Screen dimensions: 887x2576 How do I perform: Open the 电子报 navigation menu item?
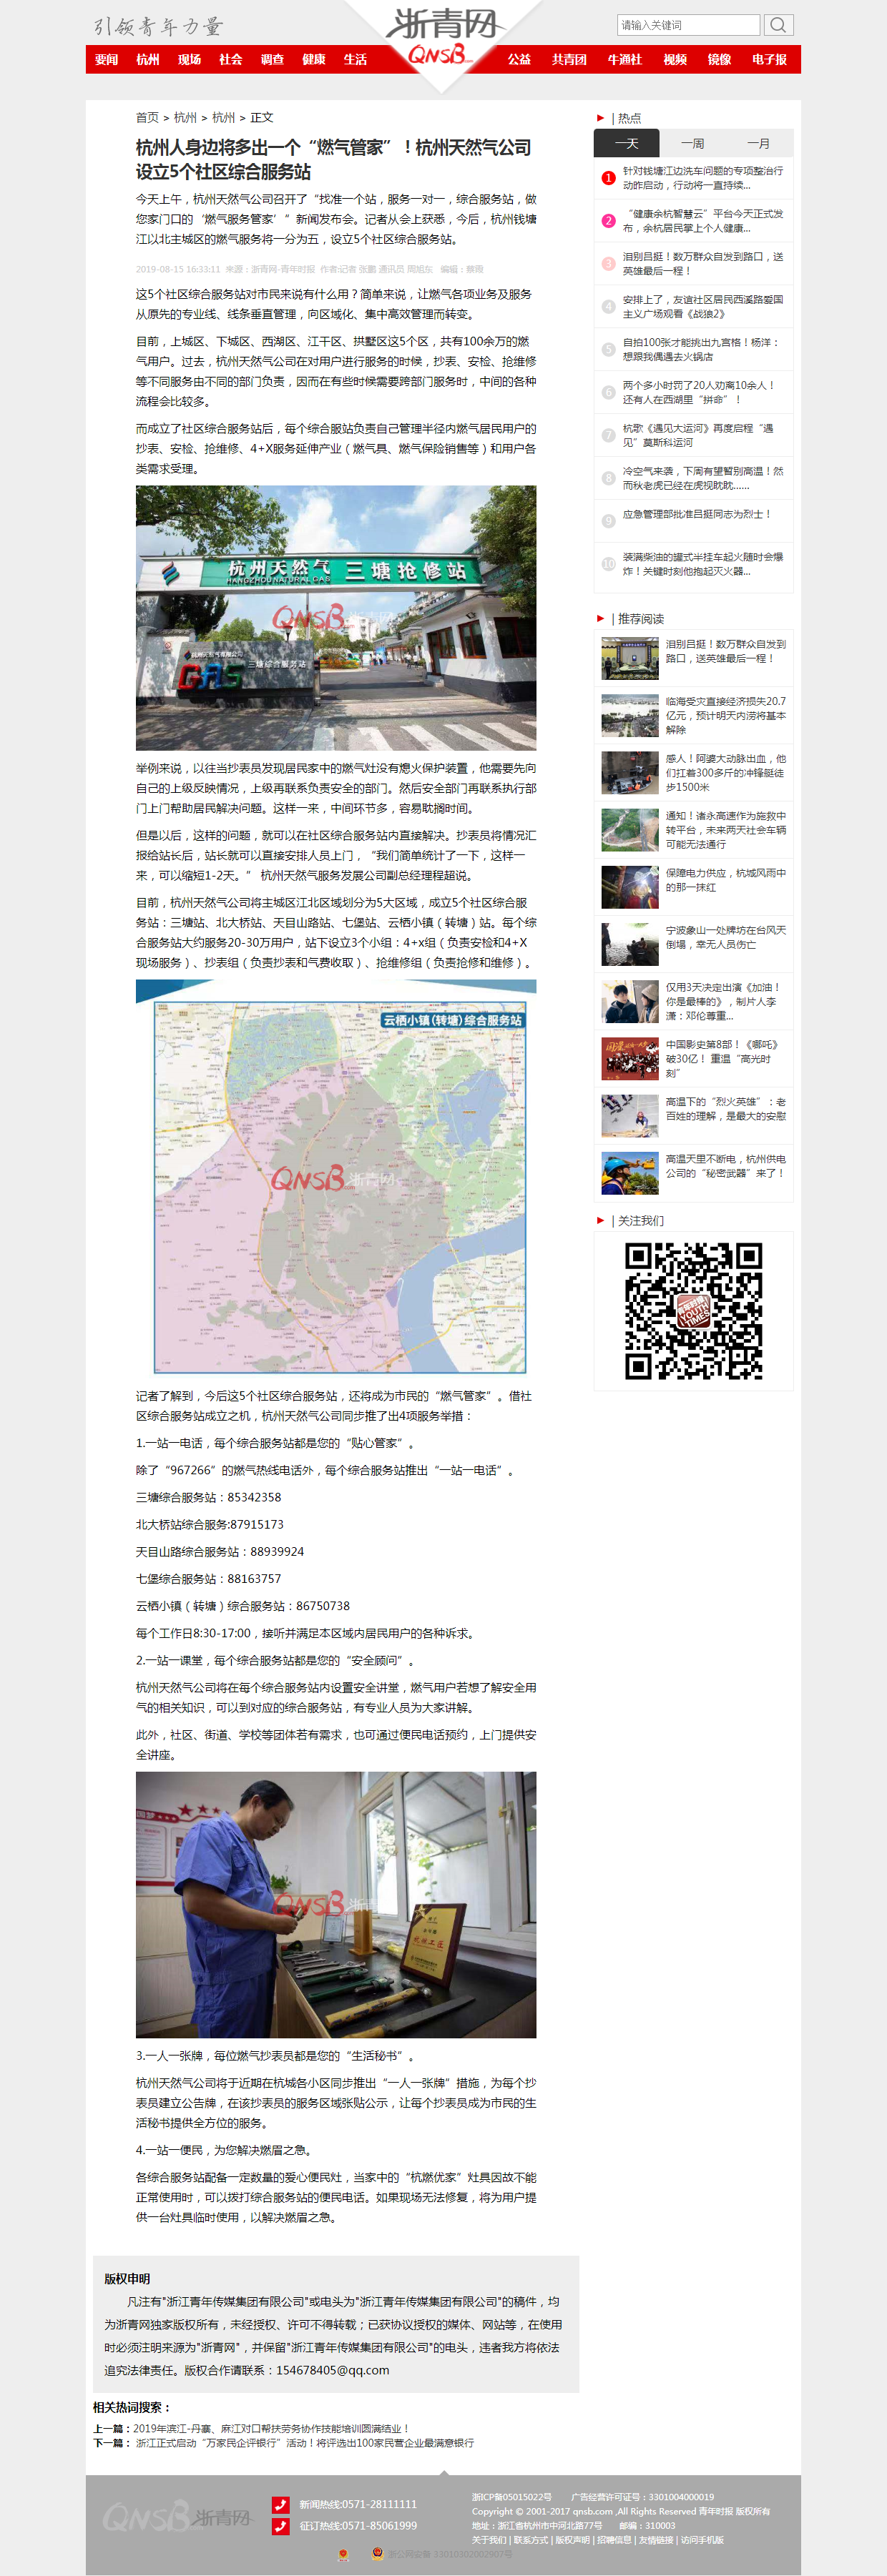(770, 60)
